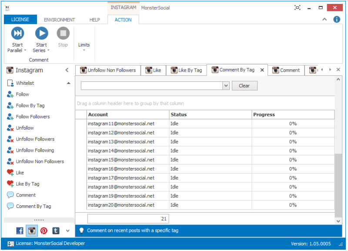
Task: Click the Version: 1.05.0005 status text
Action: (x=311, y=244)
